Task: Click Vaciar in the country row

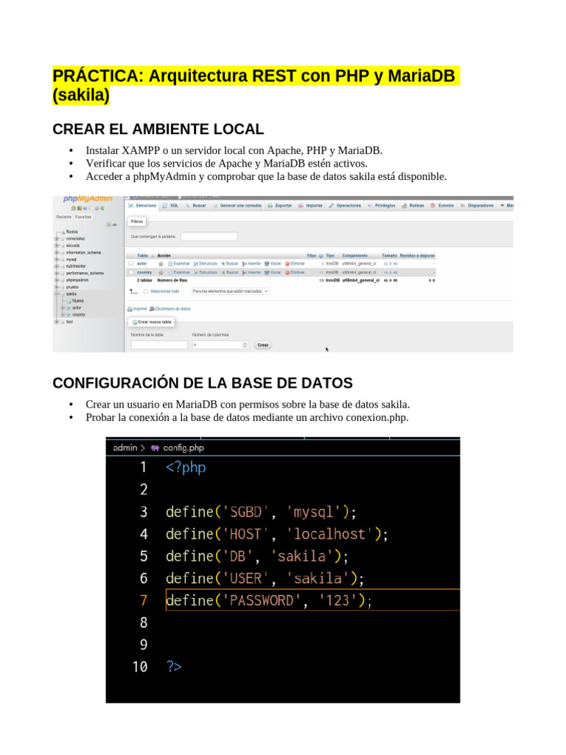Action: point(273,273)
